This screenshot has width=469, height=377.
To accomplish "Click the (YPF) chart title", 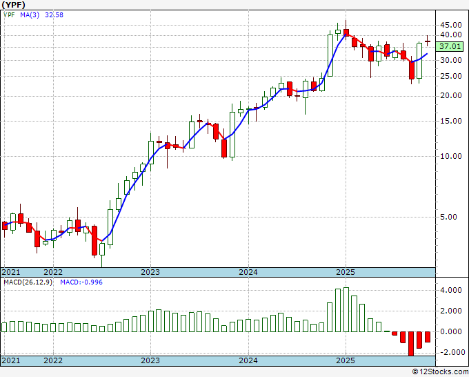I will pyautogui.click(x=14, y=5).
